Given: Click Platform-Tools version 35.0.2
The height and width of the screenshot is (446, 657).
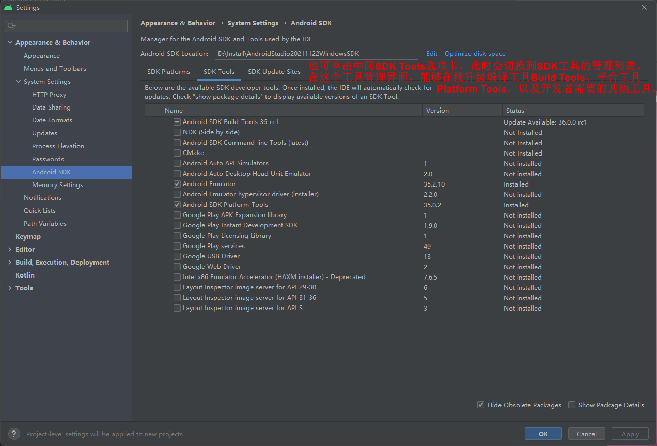Looking at the screenshot, I should coord(432,205).
